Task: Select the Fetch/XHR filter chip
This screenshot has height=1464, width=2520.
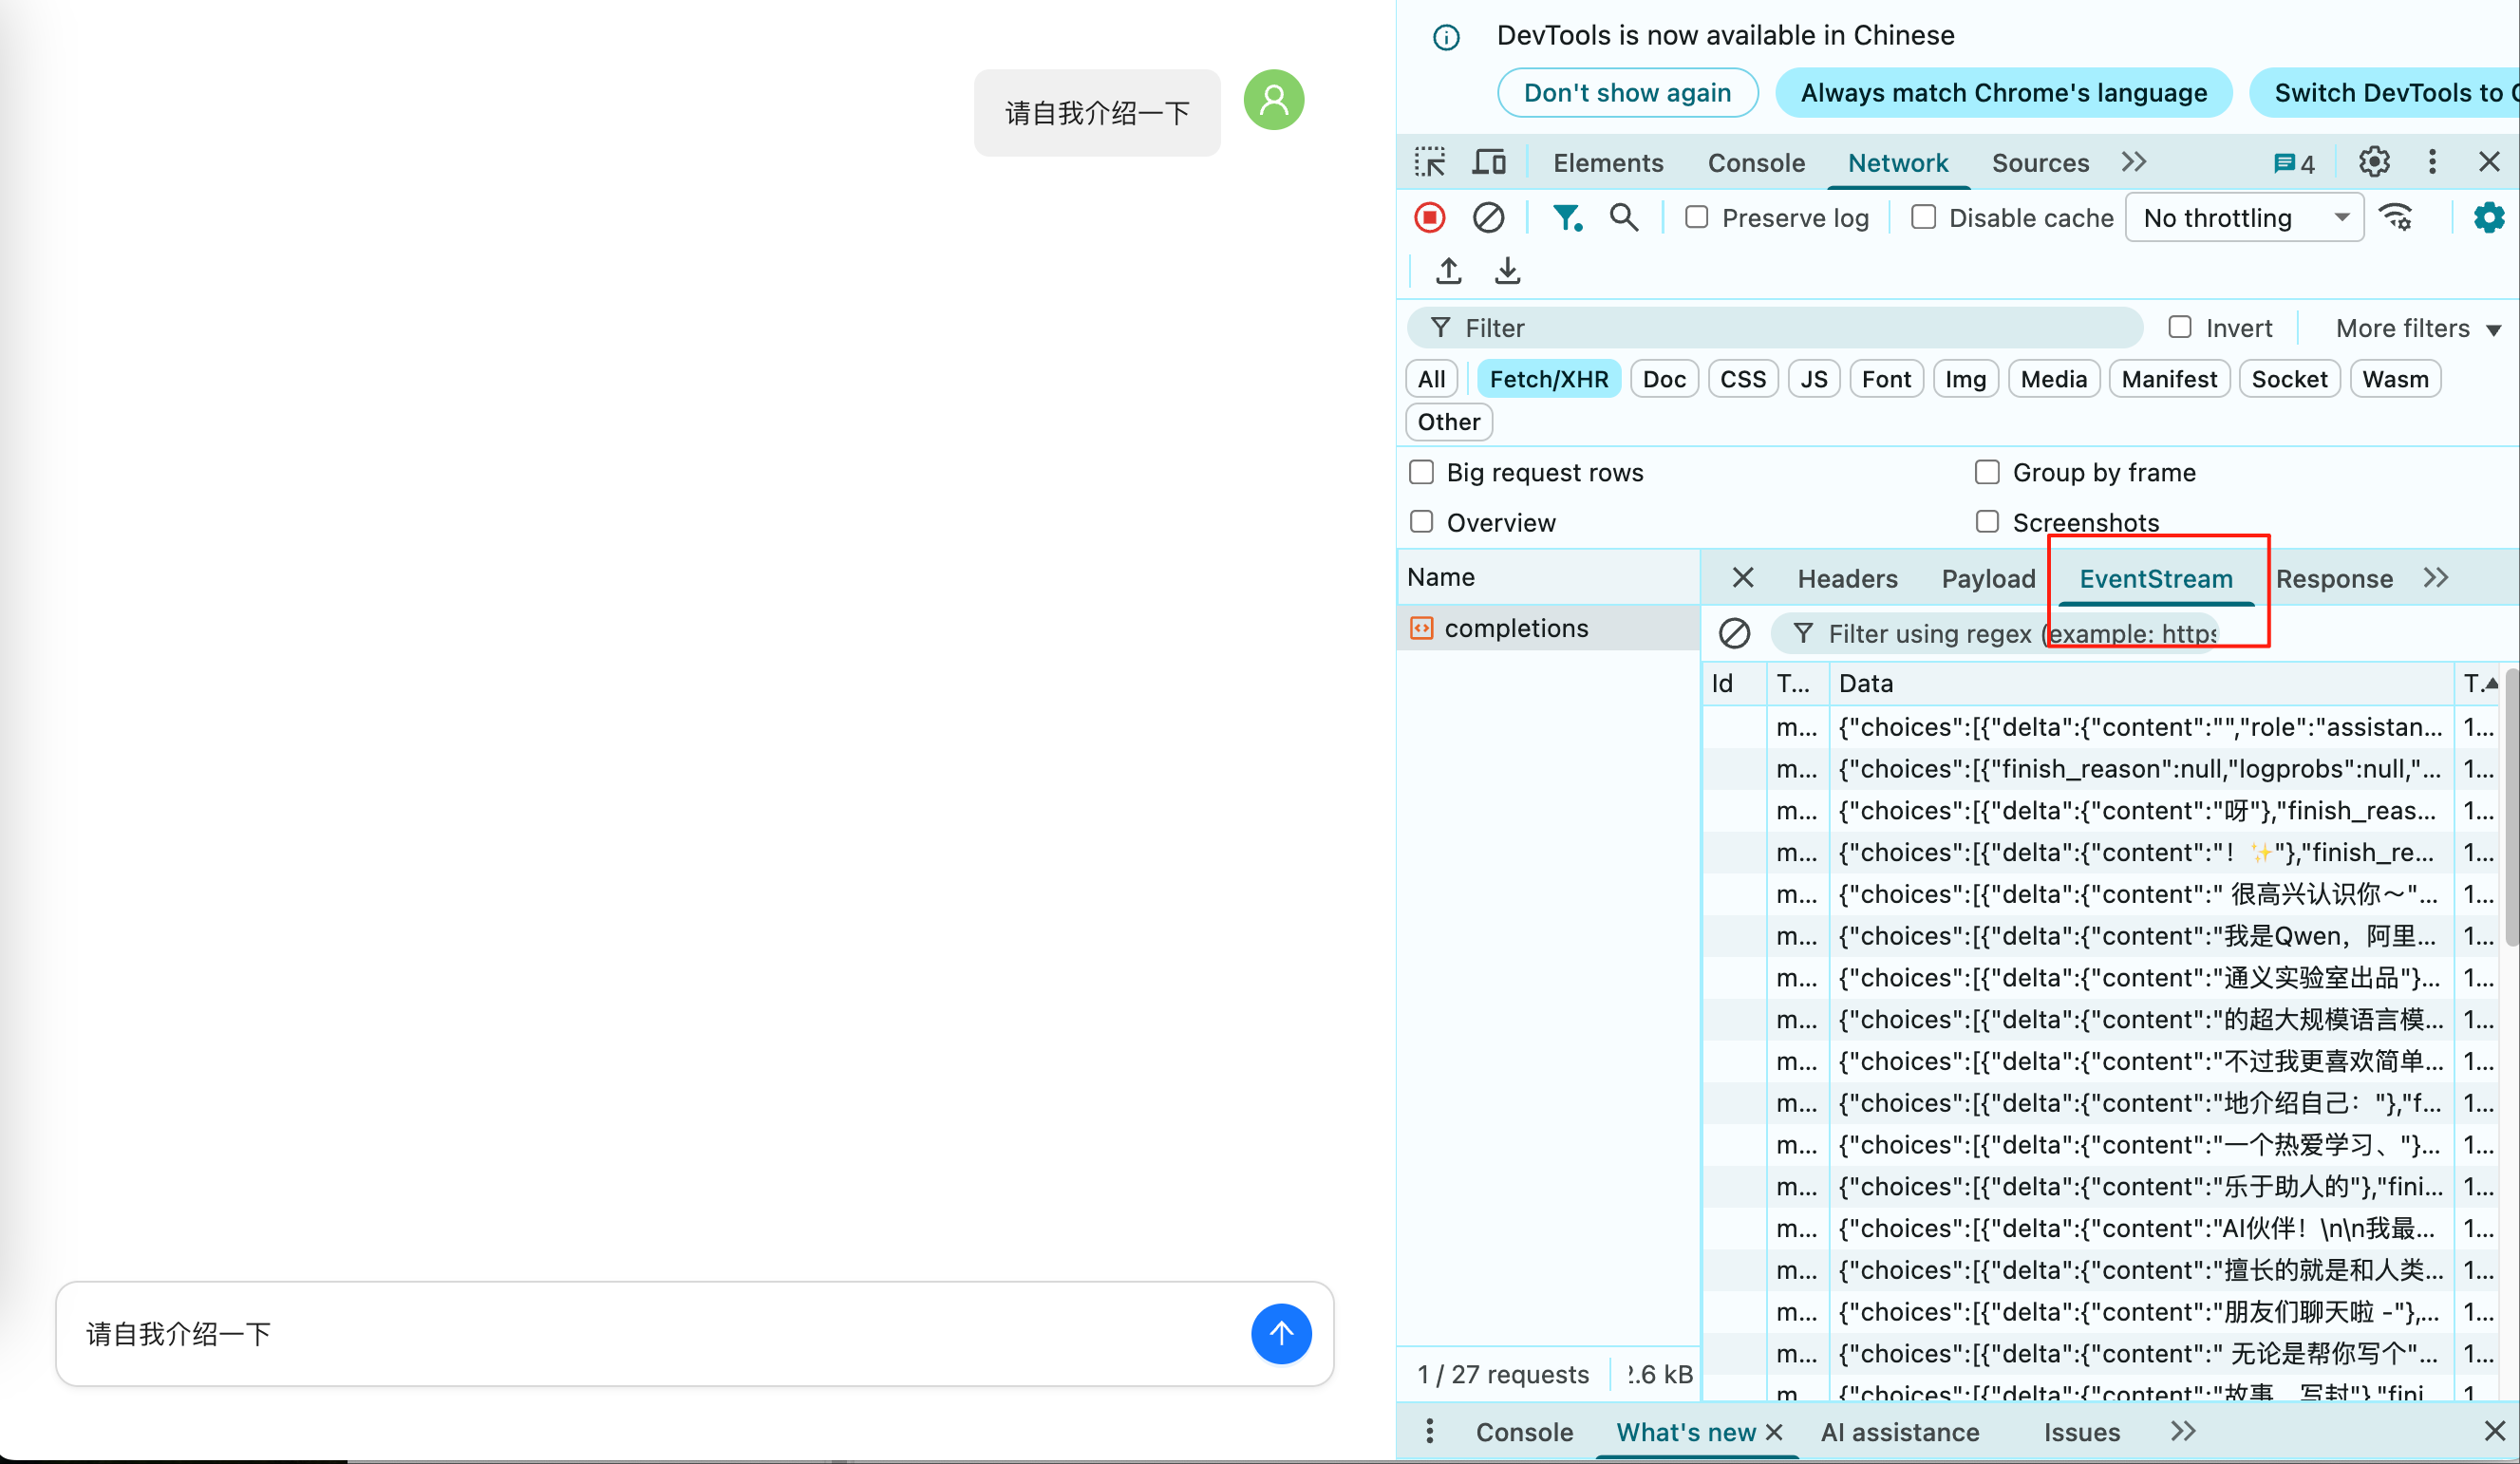Action: 1548,380
